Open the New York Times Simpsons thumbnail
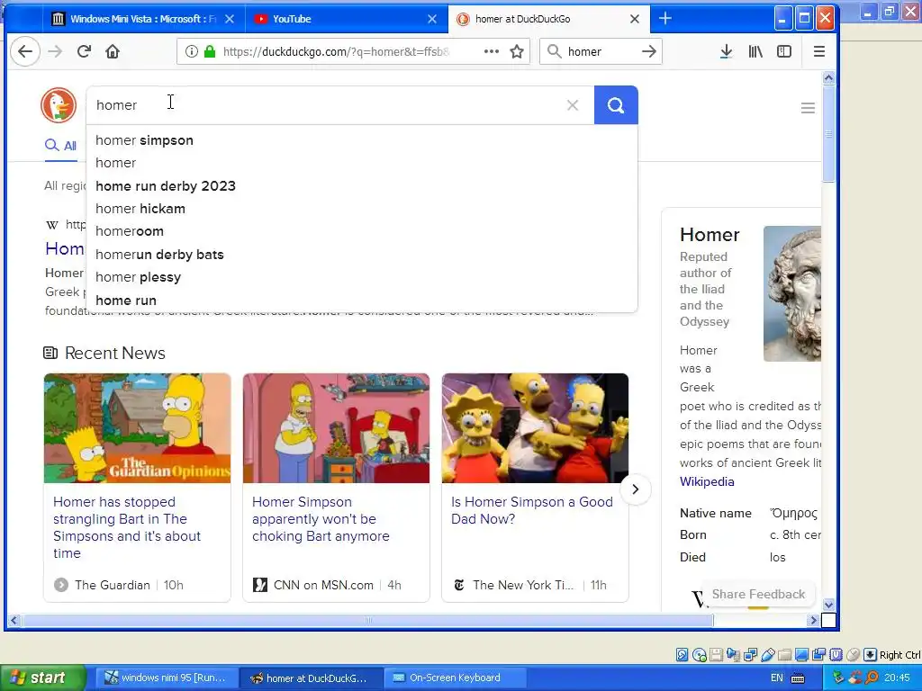Viewport: 922px width, 691px height. (x=535, y=428)
